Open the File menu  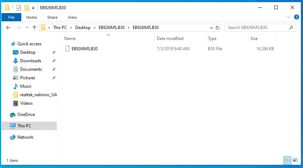point(11,17)
